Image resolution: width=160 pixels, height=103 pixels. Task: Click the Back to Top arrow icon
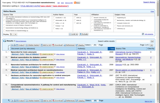(x=153, y=101)
